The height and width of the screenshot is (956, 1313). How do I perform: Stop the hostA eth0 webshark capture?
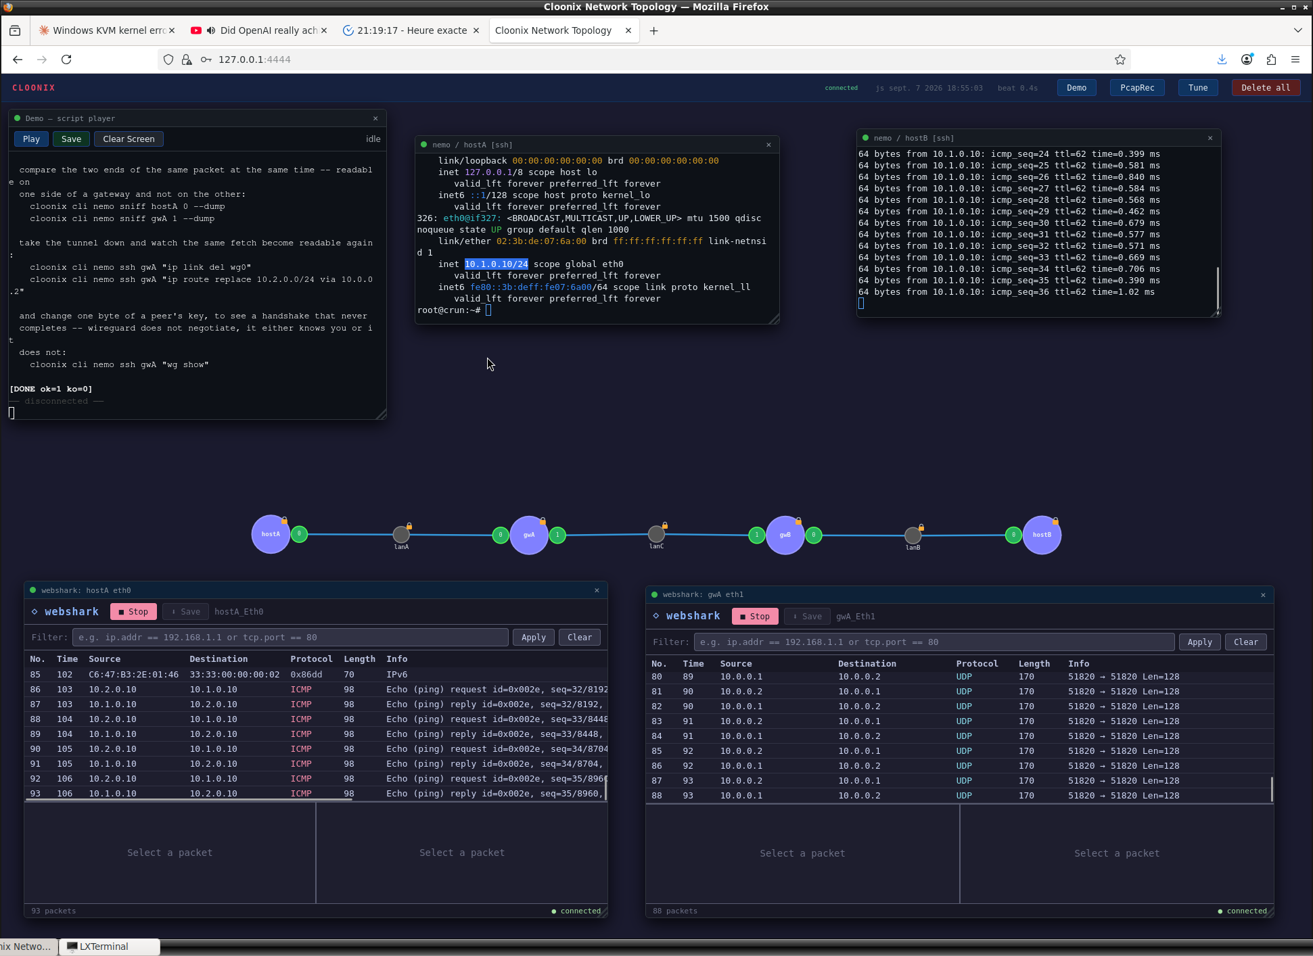tap(133, 611)
